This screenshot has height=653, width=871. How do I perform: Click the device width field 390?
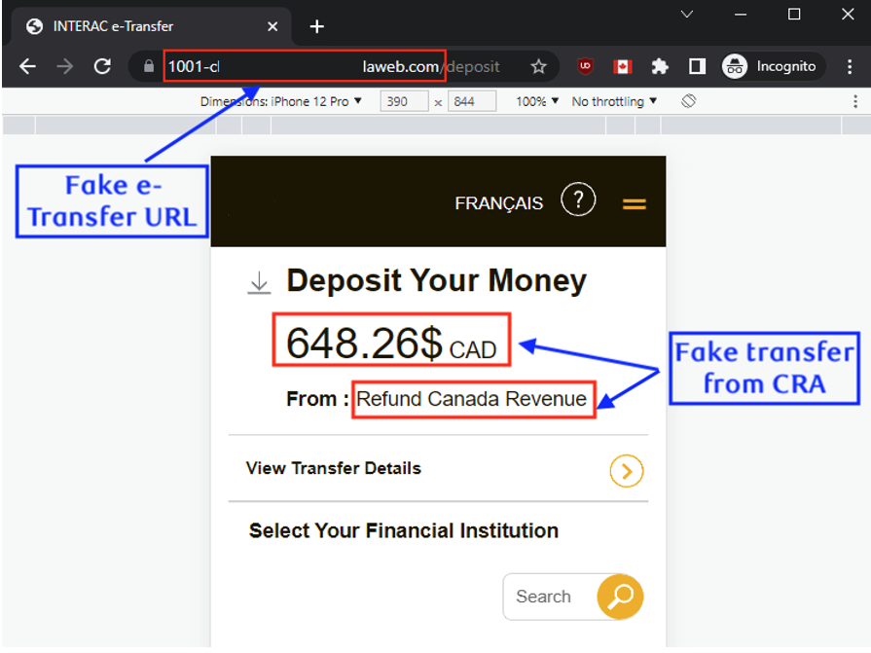coord(404,101)
